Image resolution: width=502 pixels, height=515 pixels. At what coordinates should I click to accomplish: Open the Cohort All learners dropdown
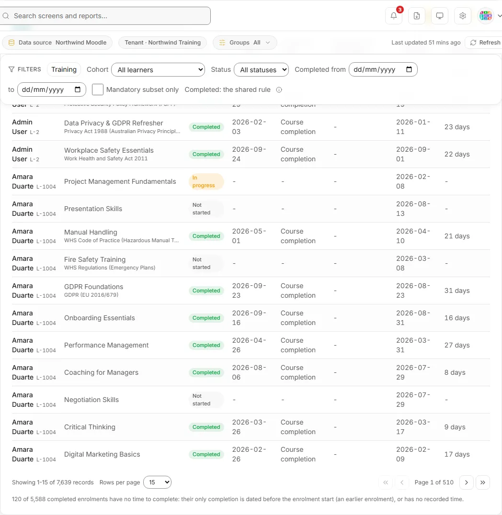[x=158, y=69]
